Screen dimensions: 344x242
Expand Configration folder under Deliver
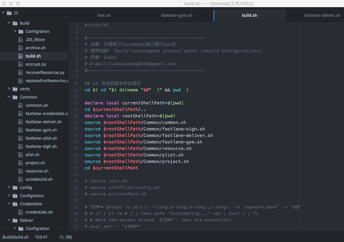coord(15,228)
